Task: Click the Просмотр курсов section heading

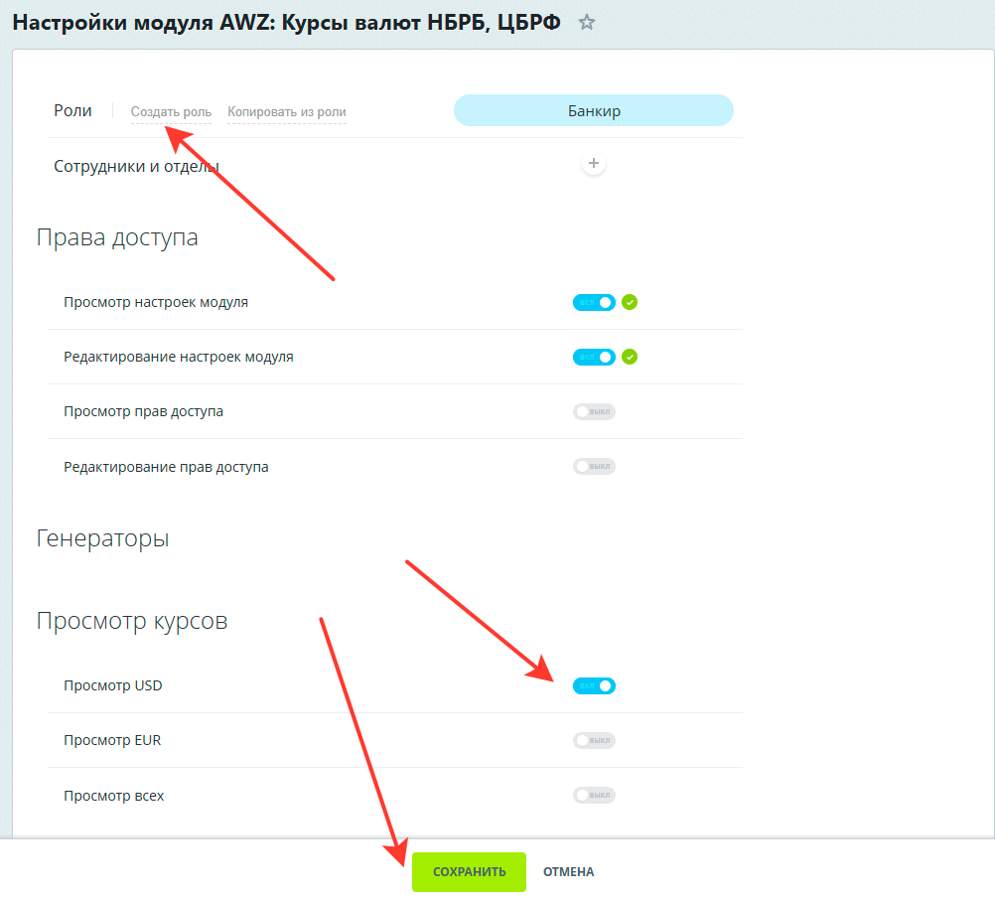Action: coord(132,621)
